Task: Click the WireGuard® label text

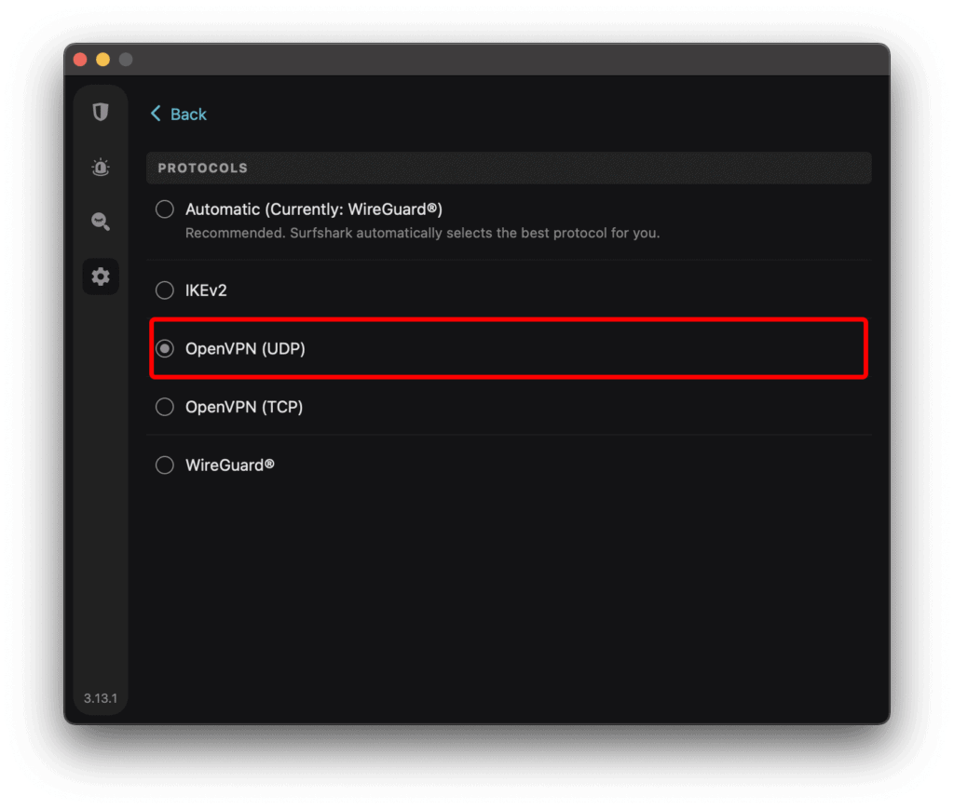Action: tap(230, 465)
